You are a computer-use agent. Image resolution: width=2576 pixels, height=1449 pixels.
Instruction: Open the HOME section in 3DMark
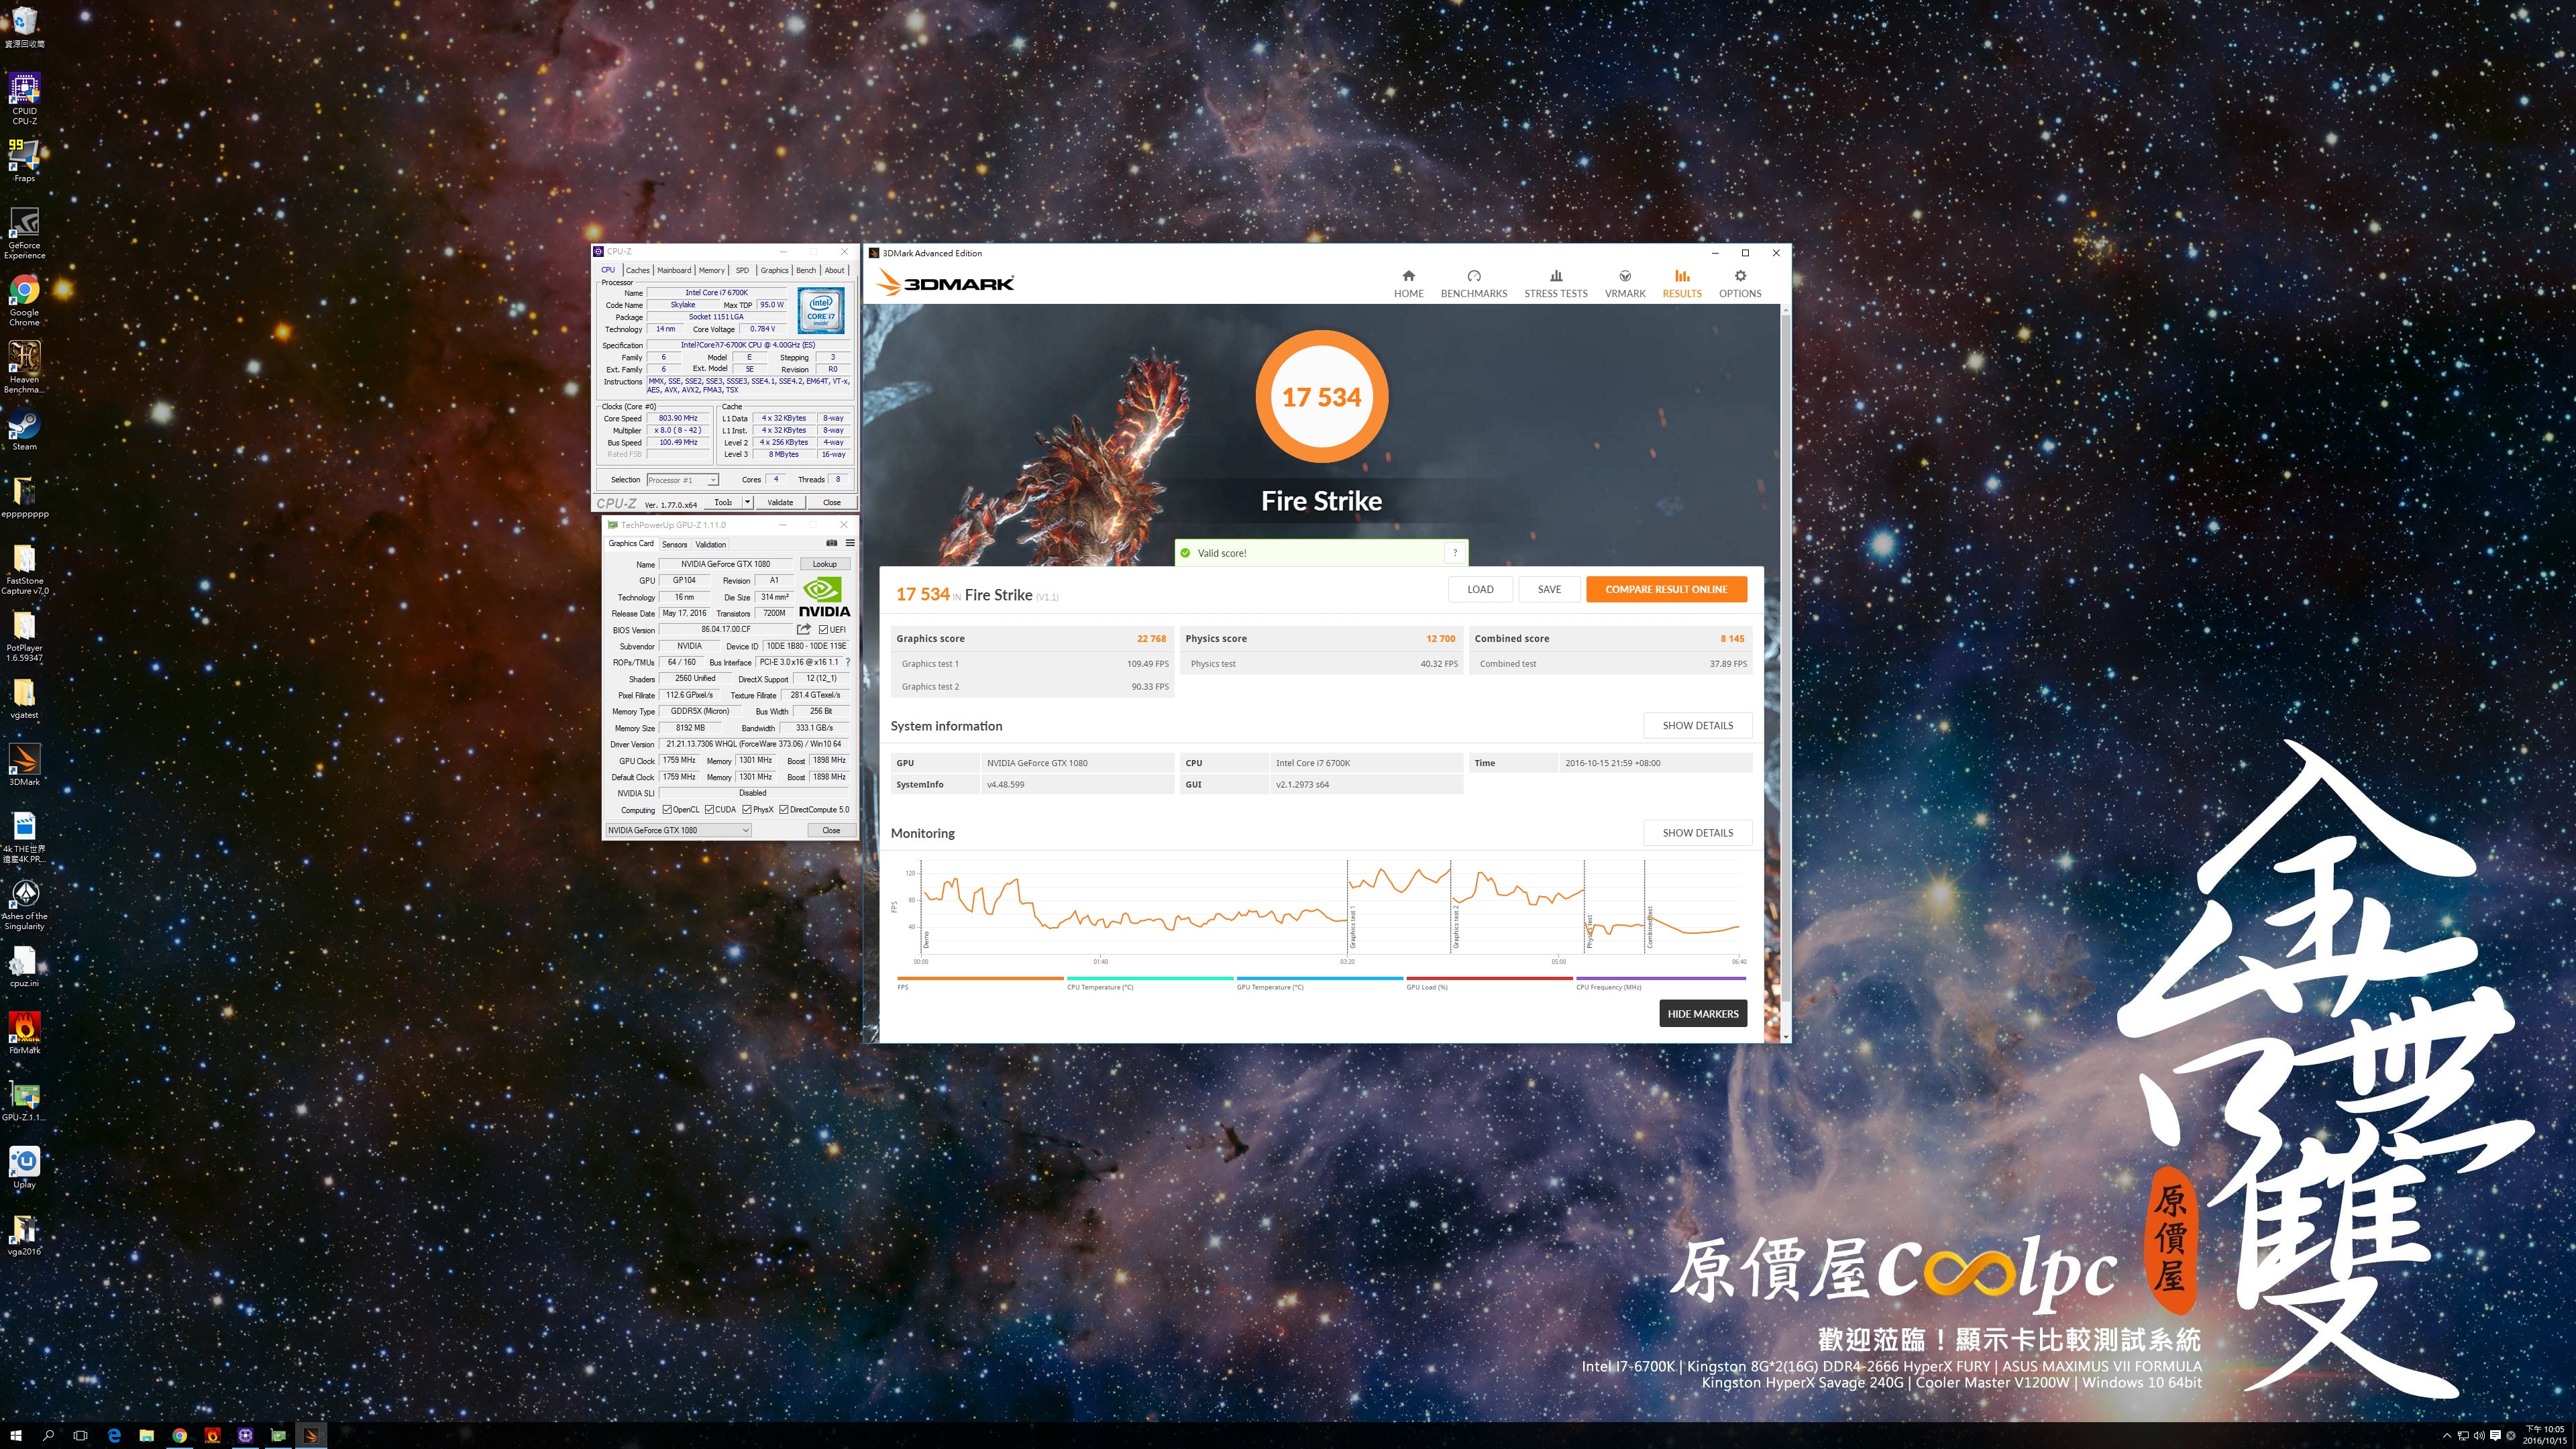pyautogui.click(x=1408, y=283)
